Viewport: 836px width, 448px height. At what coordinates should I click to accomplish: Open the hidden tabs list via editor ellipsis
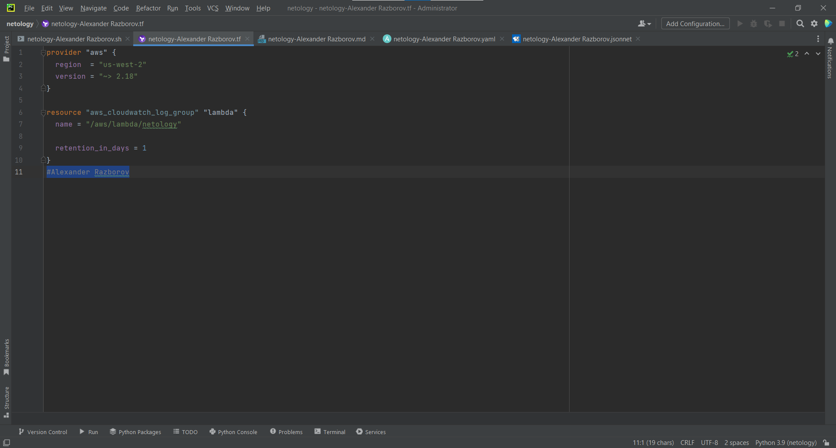818,39
